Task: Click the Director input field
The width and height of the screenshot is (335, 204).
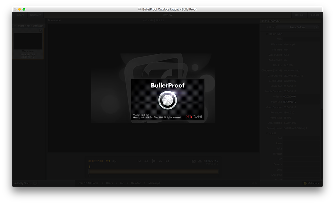Action: 301,154
